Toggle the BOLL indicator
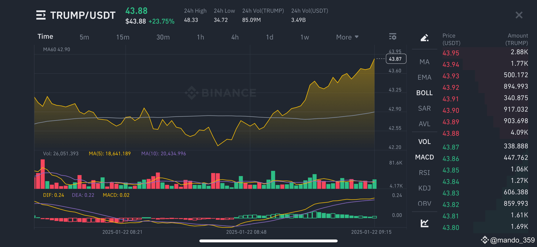Screen dimensions: 537x247 tap(425, 93)
